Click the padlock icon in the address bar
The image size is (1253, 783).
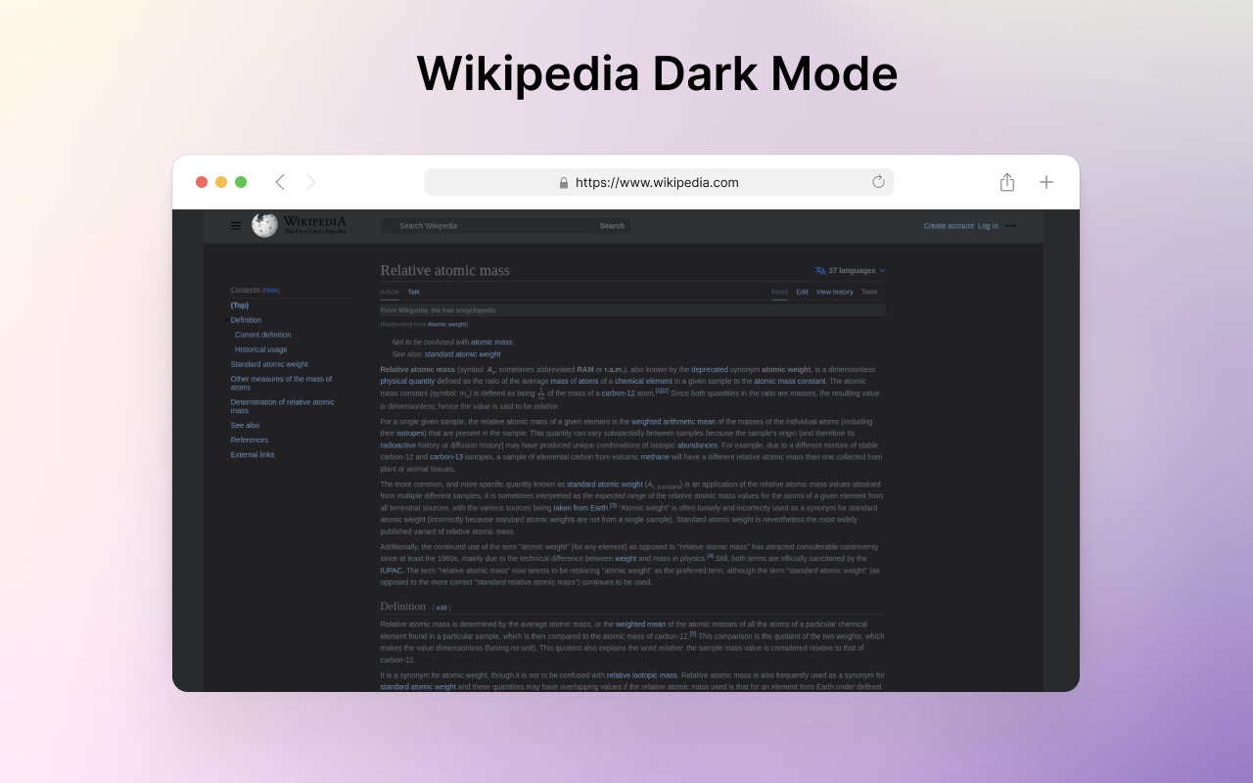[x=563, y=182]
